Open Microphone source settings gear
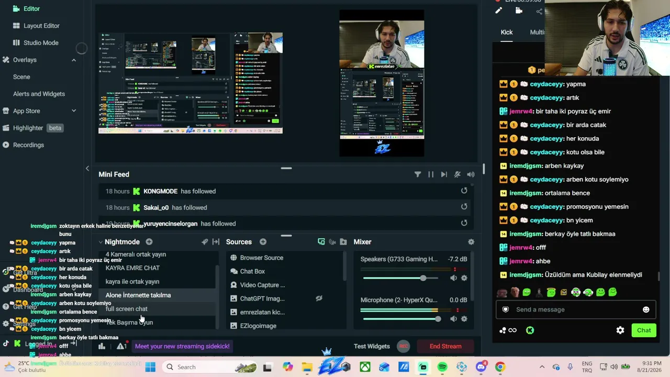Viewport: 670px width, 377px height. click(x=464, y=319)
